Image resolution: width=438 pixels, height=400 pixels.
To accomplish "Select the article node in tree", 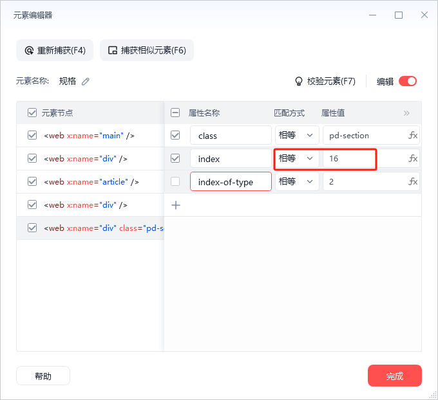I will click(x=91, y=182).
